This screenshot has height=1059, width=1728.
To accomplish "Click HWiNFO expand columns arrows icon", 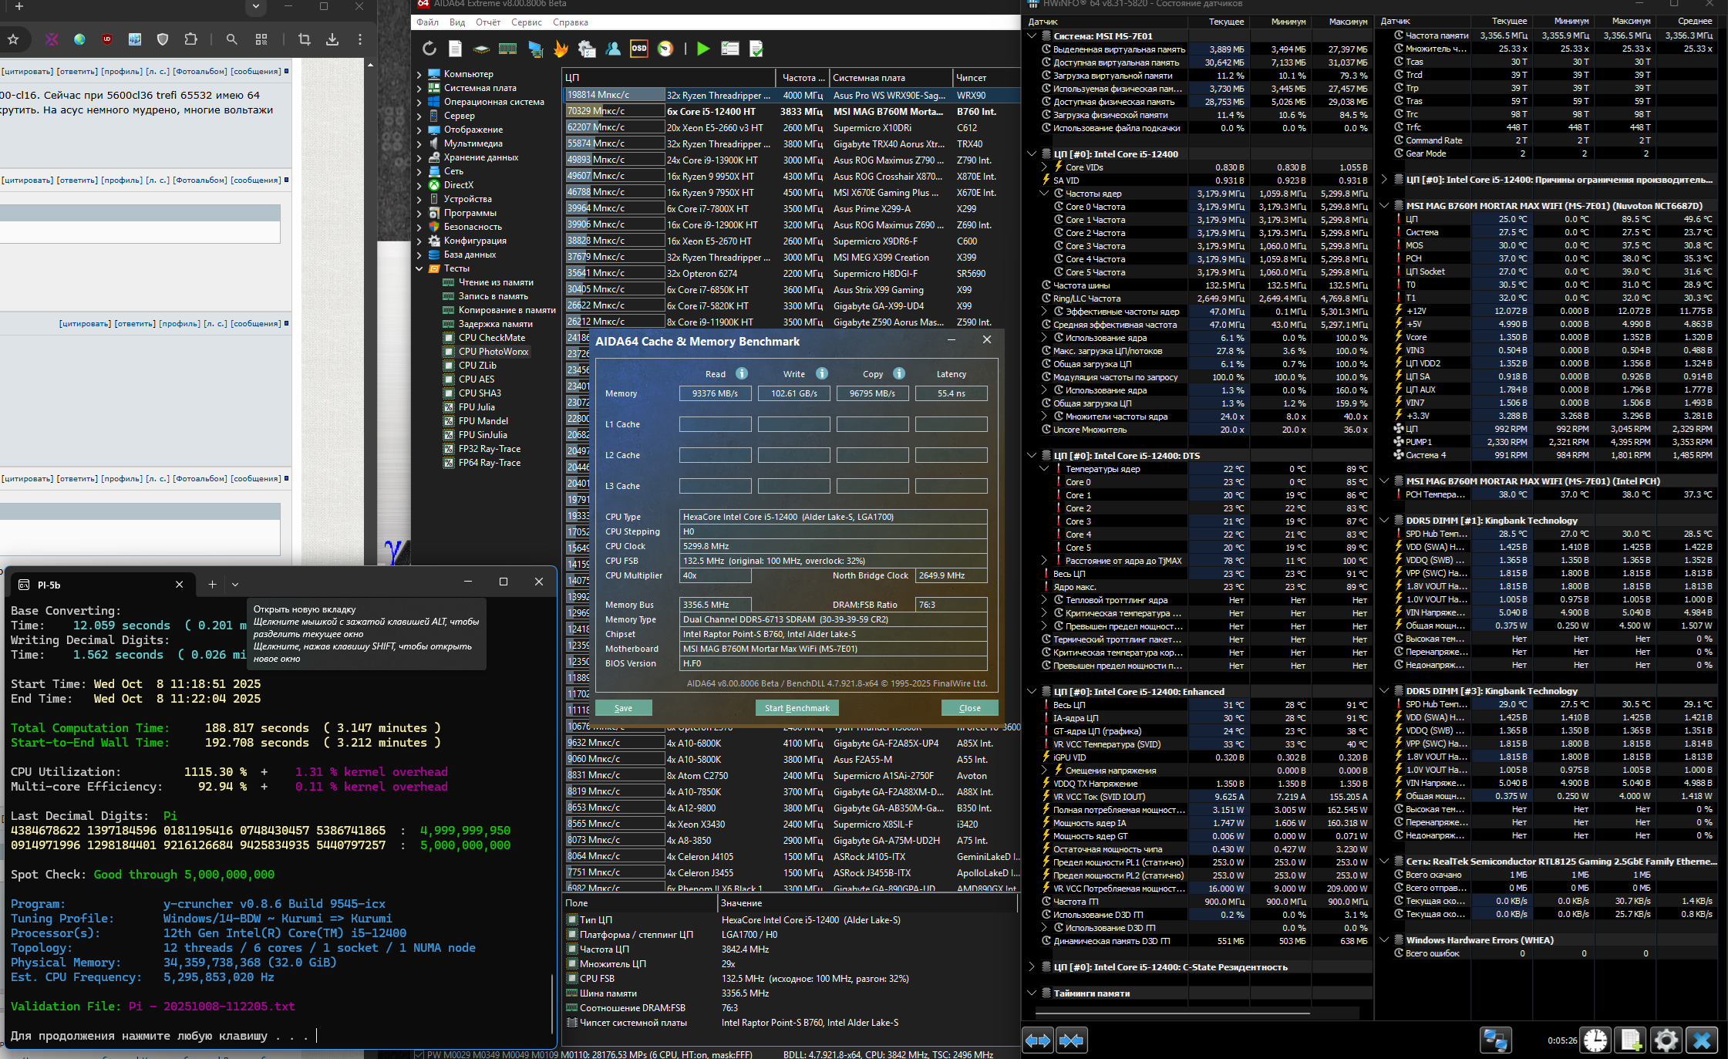I will (x=1038, y=1040).
